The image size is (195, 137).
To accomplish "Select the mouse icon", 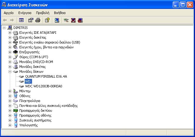I will (16, 106).
